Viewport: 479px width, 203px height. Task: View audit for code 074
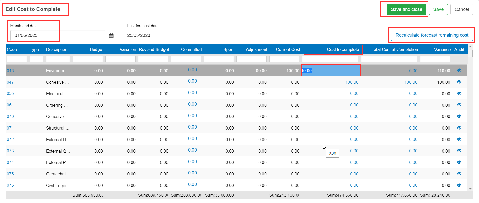click(459, 162)
